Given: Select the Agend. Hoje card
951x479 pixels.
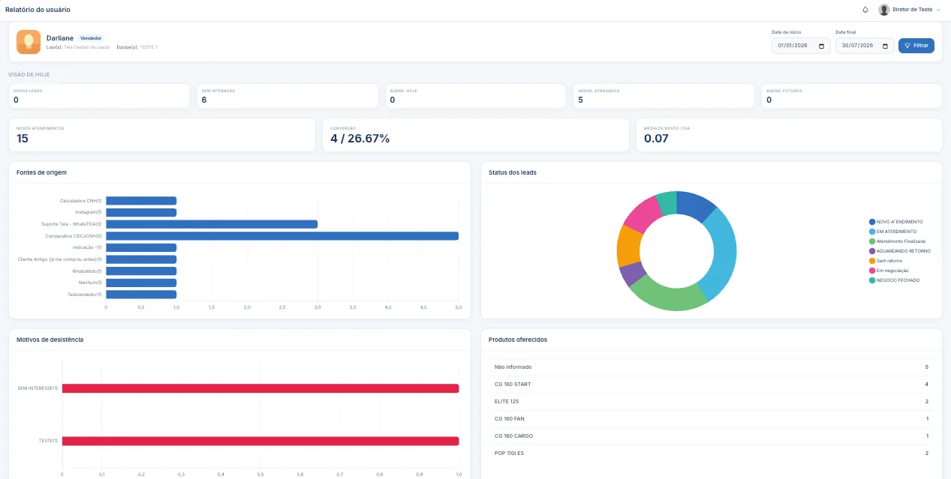Looking at the screenshot, I should [x=476, y=96].
